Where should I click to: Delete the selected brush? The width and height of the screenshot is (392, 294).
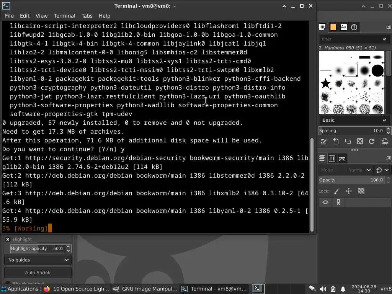(360, 142)
